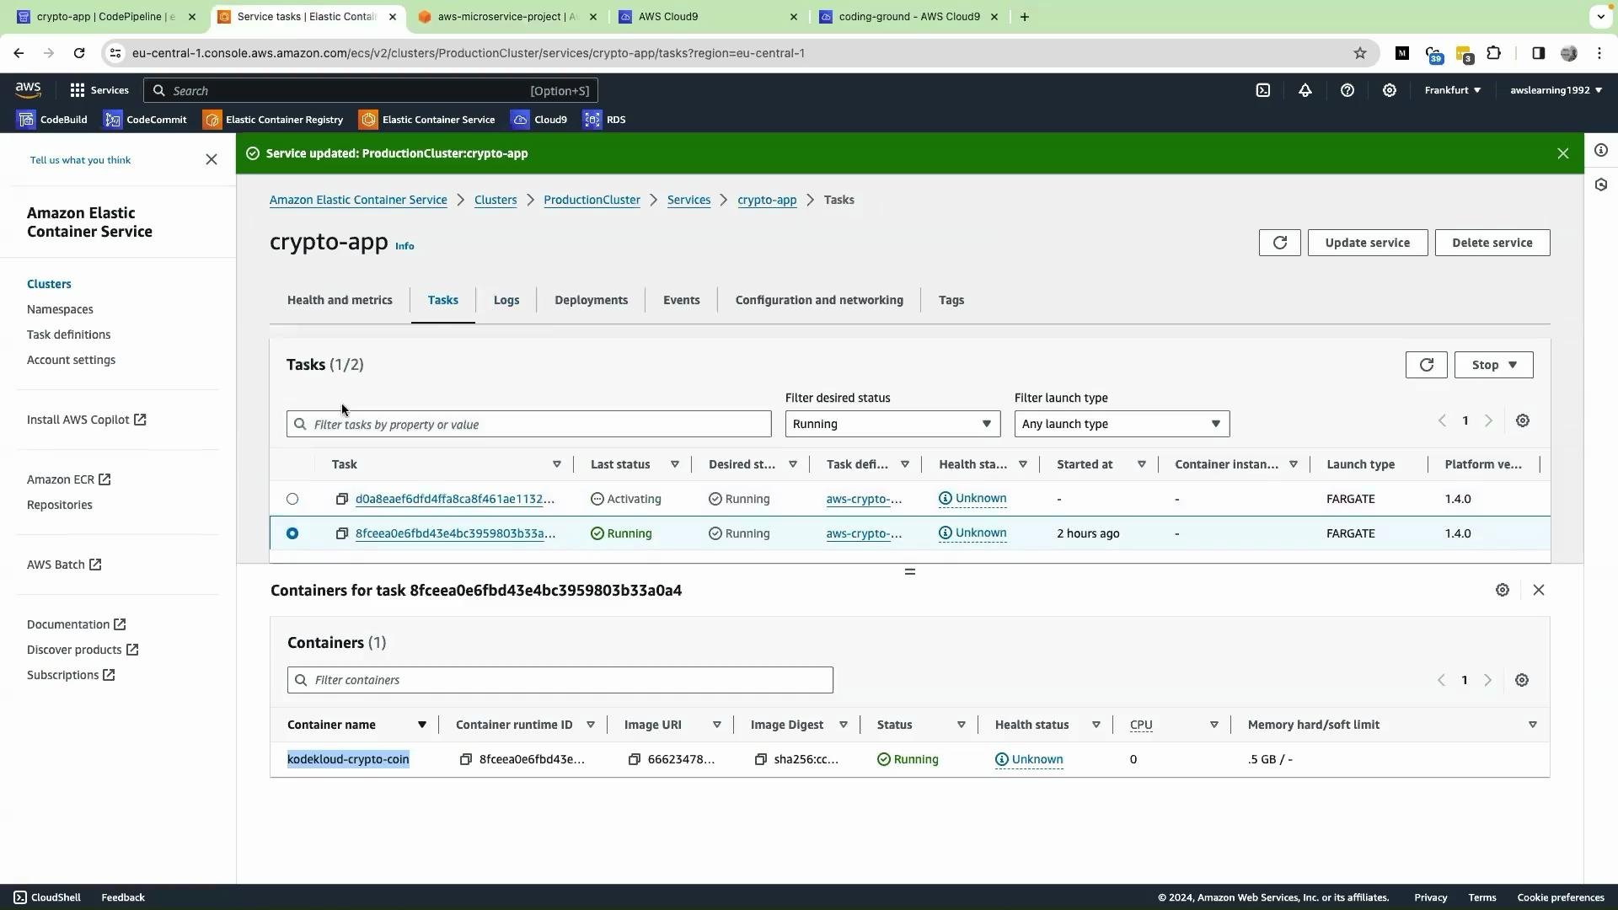Open Install AWS Copilot external link
This screenshot has width=1618, height=910.
(x=86, y=420)
